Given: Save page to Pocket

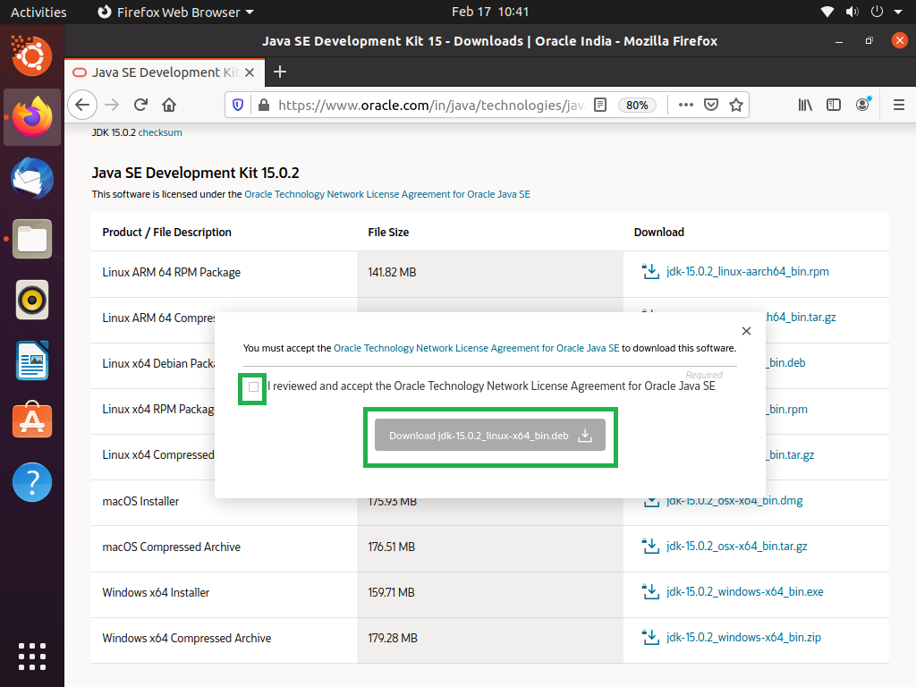Looking at the screenshot, I should tap(711, 106).
